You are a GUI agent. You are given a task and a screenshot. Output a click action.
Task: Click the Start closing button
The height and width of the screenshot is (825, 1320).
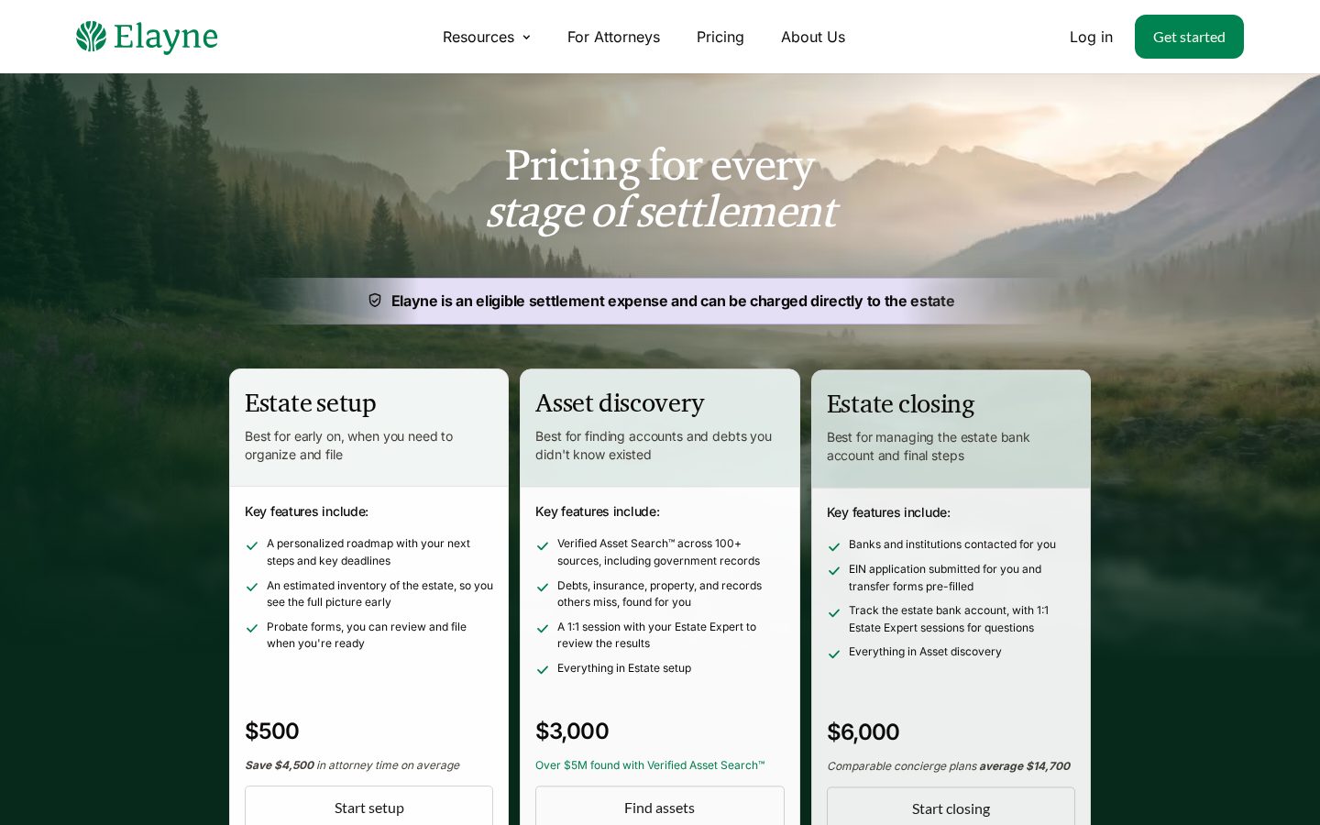[x=951, y=807]
